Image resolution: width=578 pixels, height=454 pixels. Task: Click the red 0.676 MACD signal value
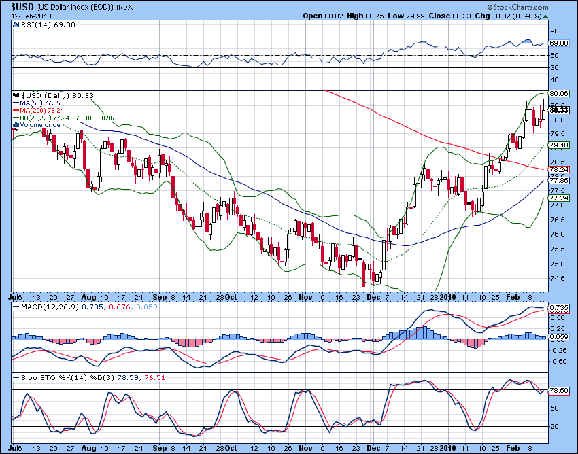click(x=120, y=307)
